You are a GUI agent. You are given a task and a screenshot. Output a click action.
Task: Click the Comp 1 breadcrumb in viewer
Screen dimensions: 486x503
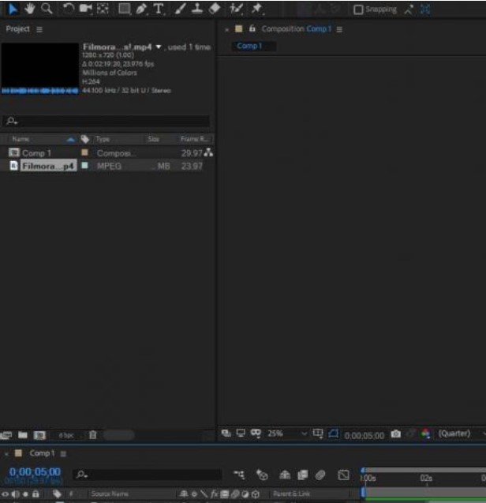[249, 46]
